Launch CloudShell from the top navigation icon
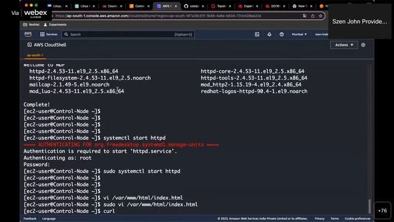 click(257, 35)
